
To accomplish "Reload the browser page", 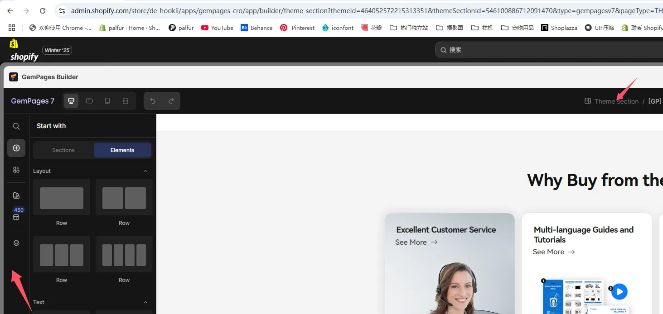I will coord(43,11).
